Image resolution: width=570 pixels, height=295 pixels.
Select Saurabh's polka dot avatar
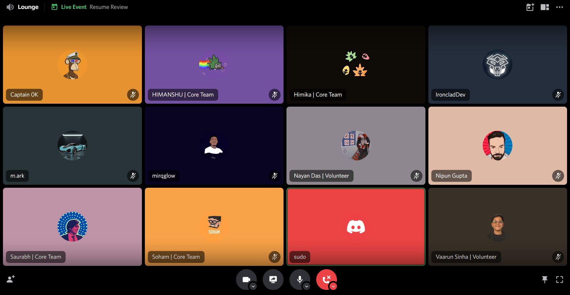tap(72, 227)
